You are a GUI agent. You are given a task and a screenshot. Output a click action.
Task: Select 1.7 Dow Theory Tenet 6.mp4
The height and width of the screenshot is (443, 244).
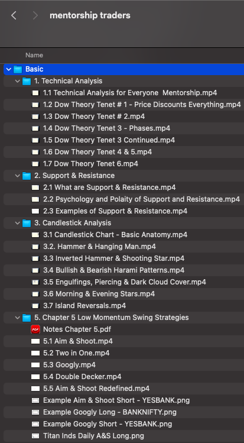pyautogui.click(x=123, y=164)
